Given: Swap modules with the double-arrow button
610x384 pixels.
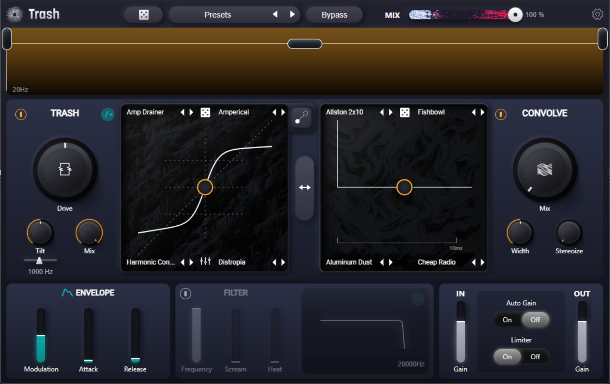Looking at the screenshot, I should coord(305,188).
